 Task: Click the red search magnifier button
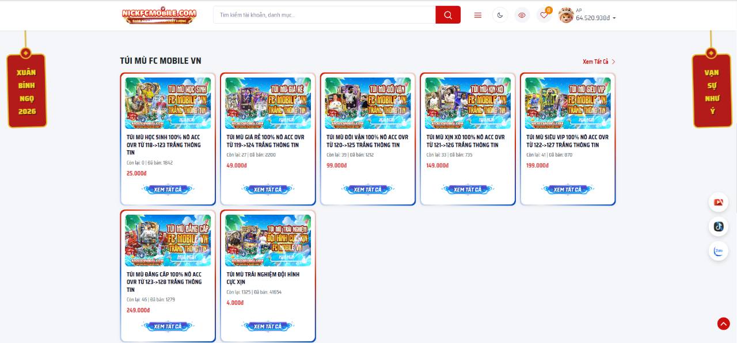[x=448, y=15]
